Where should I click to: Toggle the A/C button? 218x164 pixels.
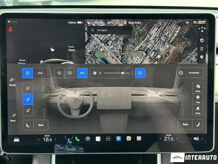tap(82, 73)
